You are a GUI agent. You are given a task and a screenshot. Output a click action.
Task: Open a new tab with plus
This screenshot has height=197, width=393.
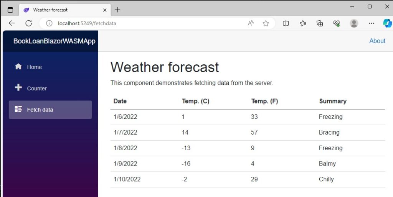[x=117, y=10]
